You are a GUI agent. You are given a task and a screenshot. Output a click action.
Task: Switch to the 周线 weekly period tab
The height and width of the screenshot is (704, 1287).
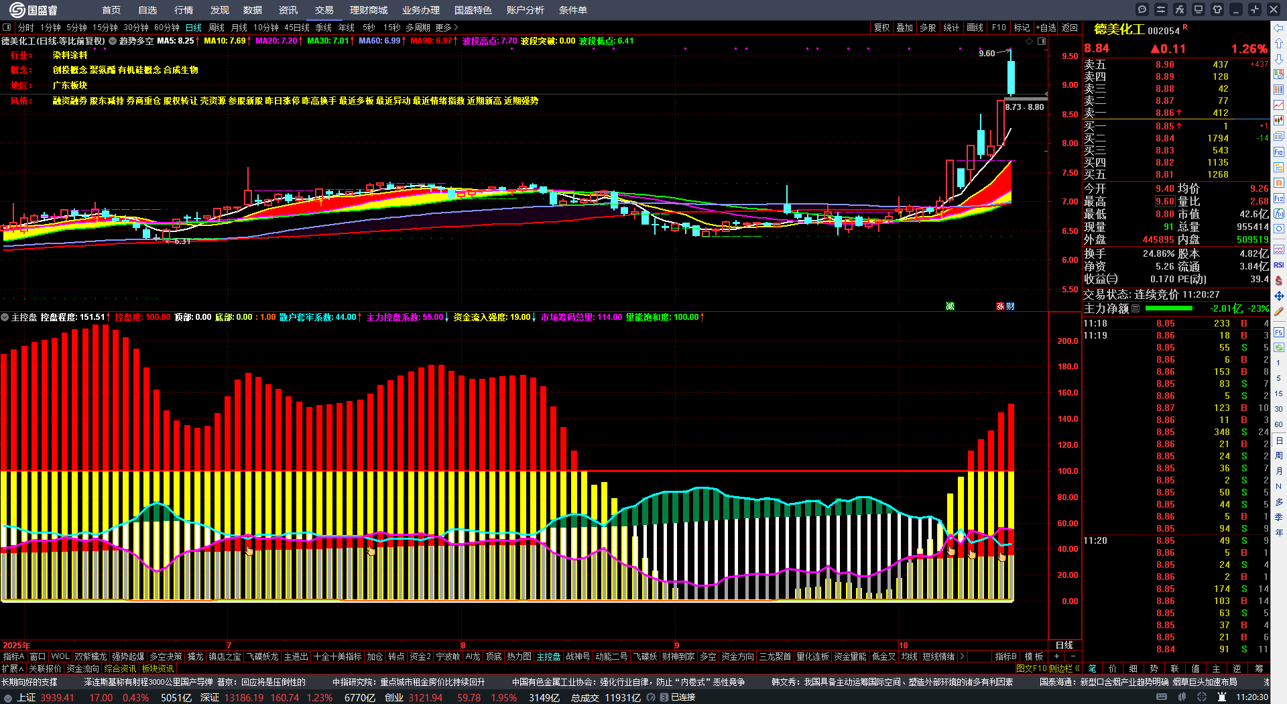(x=217, y=27)
